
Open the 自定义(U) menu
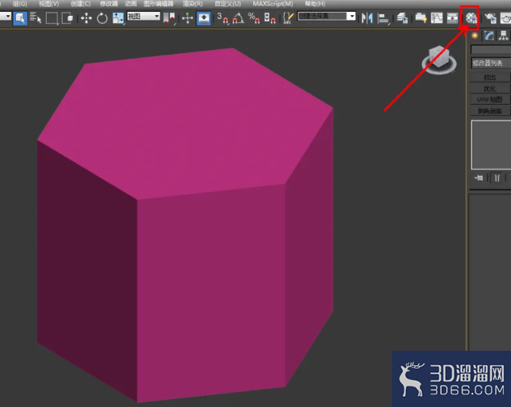pos(228,4)
